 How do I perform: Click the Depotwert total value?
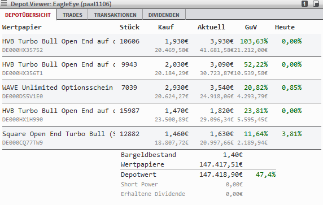(221, 175)
